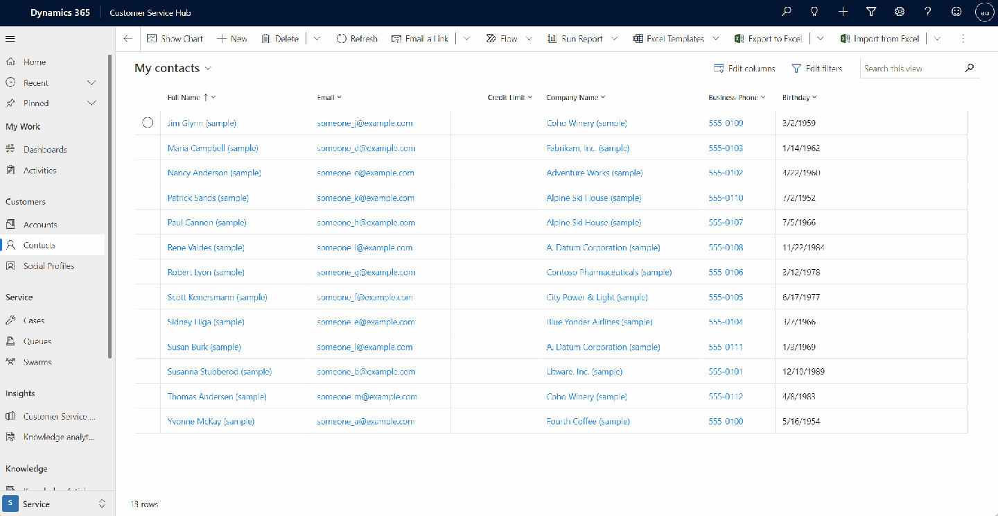Open Edit columns
Viewport: 998px width, 516px height.
click(x=744, y=68)
